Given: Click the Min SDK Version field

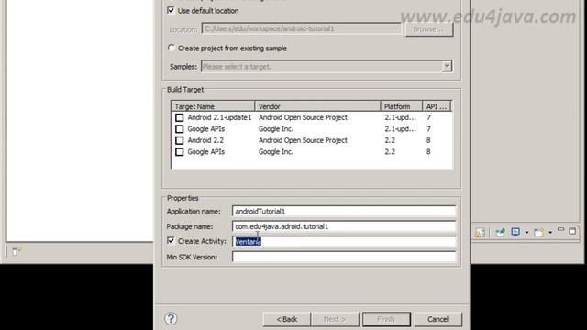Looking at the screenshot, I should pyautogui.click(x=344, y=257).
